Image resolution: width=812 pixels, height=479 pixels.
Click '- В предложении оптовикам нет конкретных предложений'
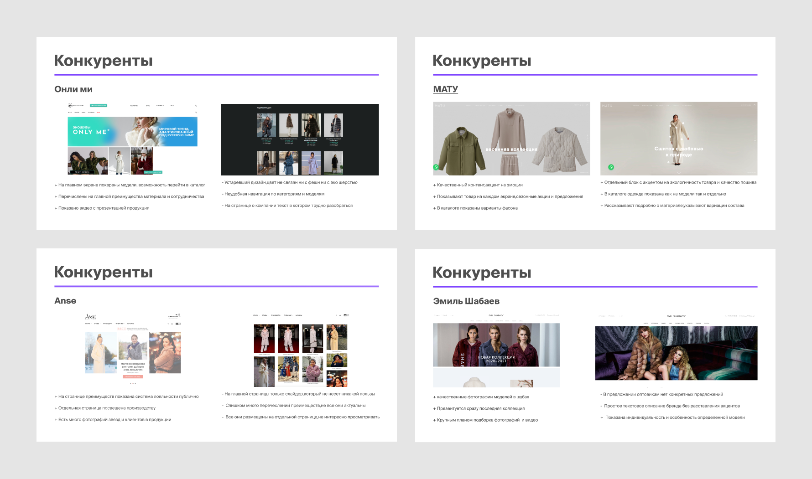point(662,394)
